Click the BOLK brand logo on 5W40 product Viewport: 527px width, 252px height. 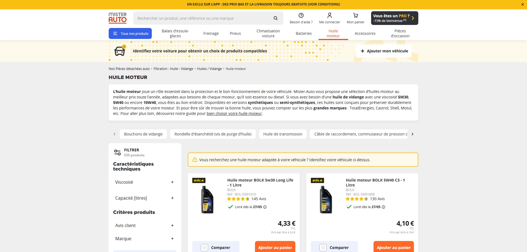pos(317,180)
